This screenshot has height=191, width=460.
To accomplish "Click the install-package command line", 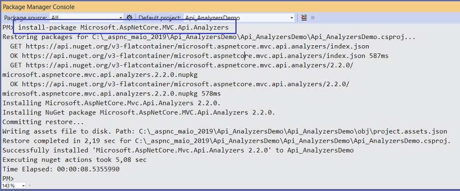I will [123, 28].
